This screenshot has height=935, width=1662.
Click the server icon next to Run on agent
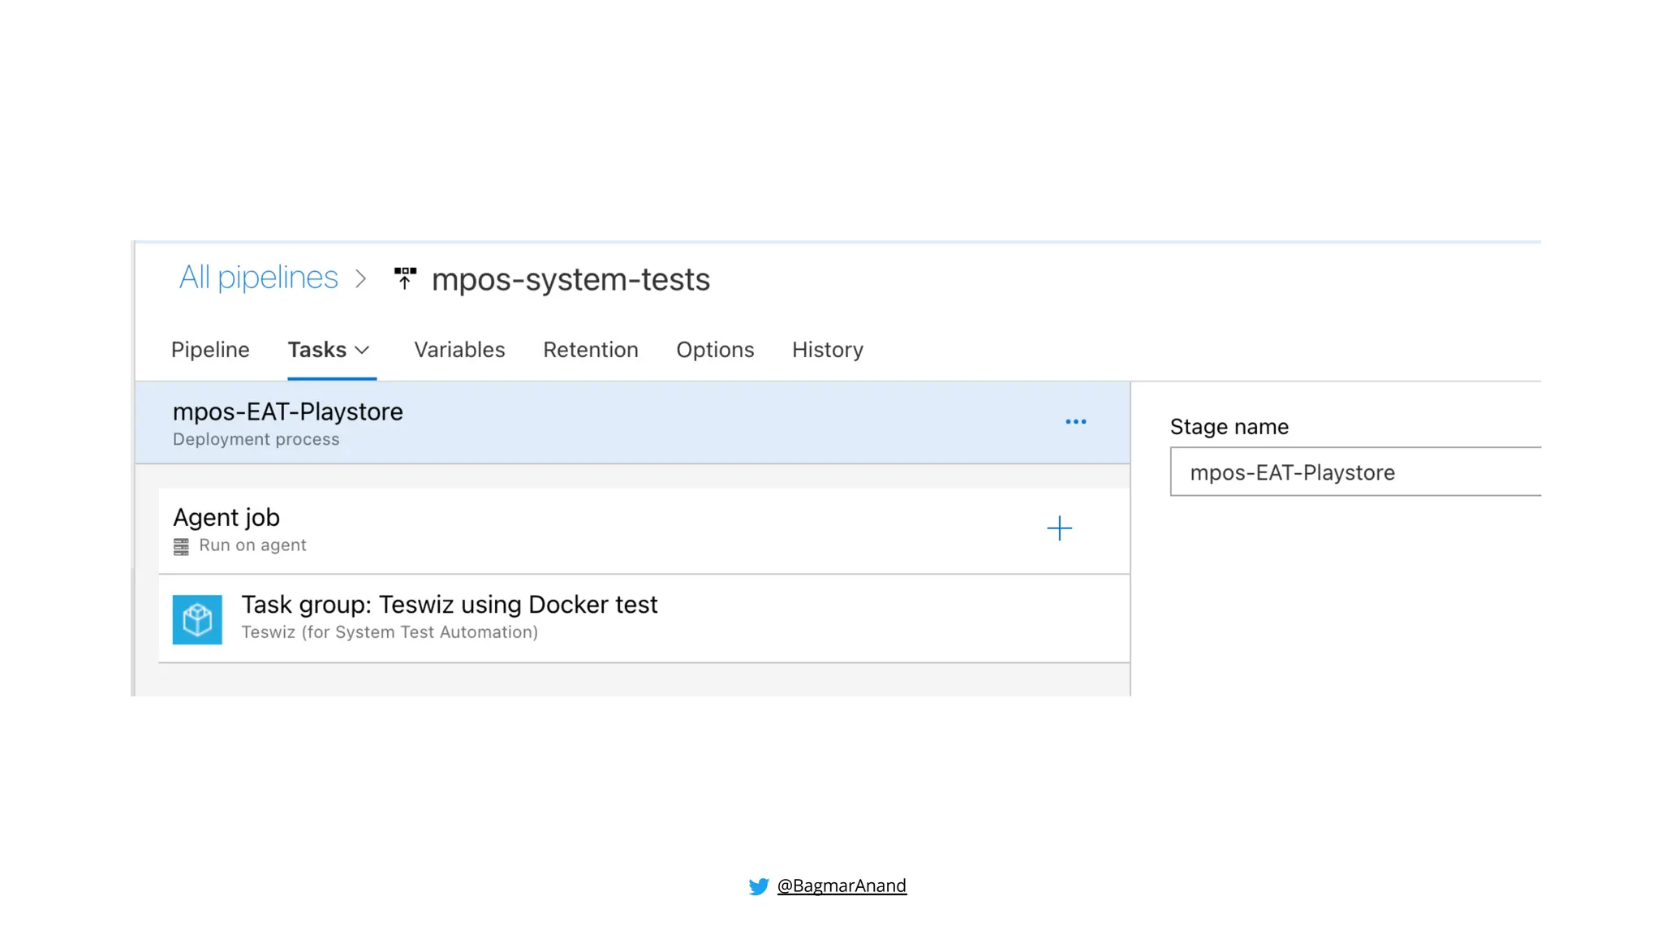(181, 547)
